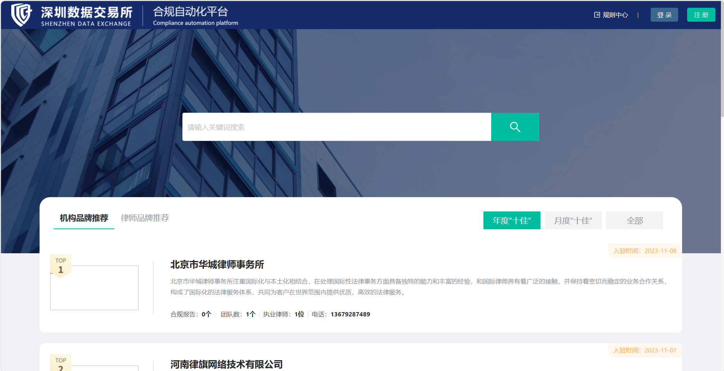The height and width of the screenshot is (371, 724).
Task: Click the 登录 button
Action: 664,15
